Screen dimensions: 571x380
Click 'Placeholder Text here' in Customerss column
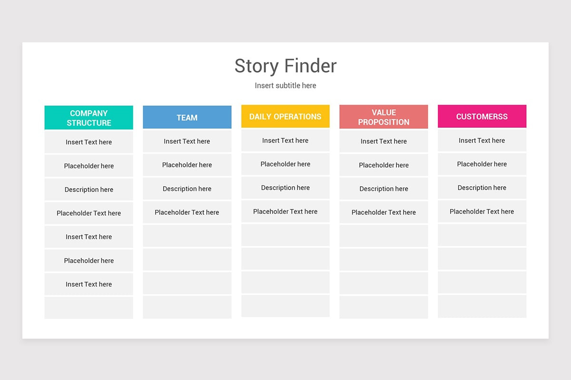click(482, 211)
